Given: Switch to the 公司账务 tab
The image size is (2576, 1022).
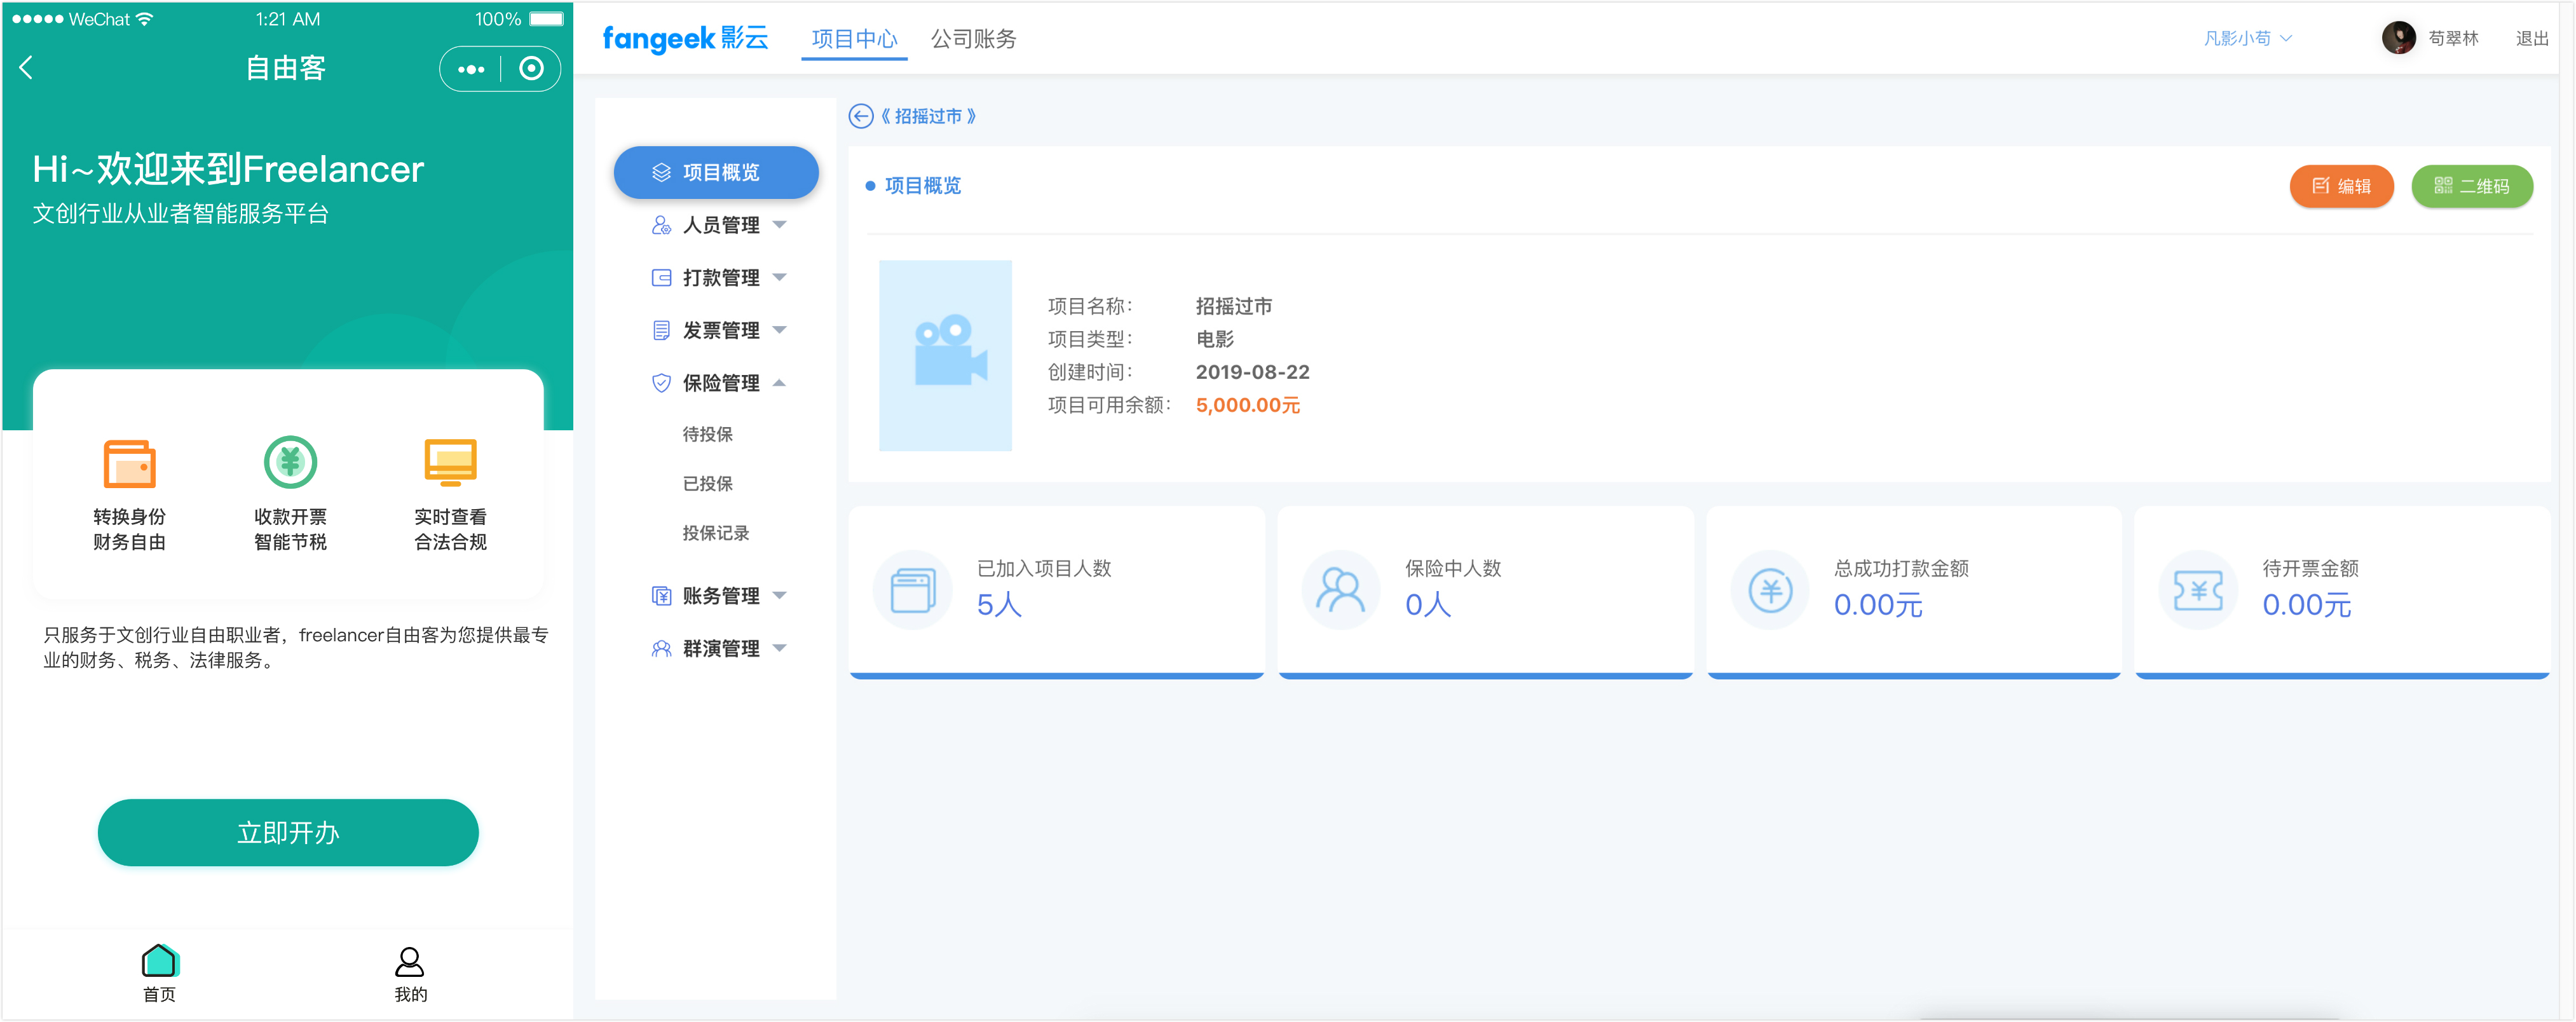Looking at the screenshot, I should click(x=973, y=38).
